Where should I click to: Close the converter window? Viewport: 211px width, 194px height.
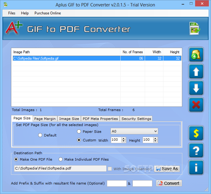202,4
